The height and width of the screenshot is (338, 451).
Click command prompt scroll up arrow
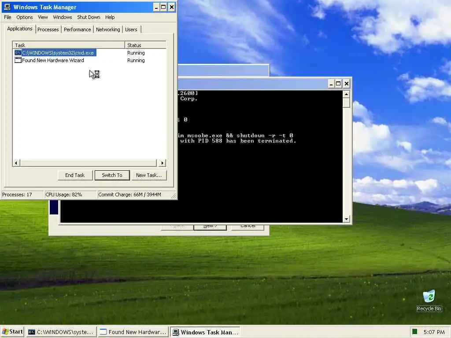pos(346,94)
